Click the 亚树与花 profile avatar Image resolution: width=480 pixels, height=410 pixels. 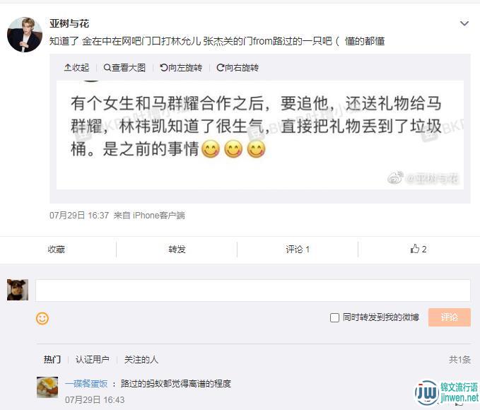(25, 35)
